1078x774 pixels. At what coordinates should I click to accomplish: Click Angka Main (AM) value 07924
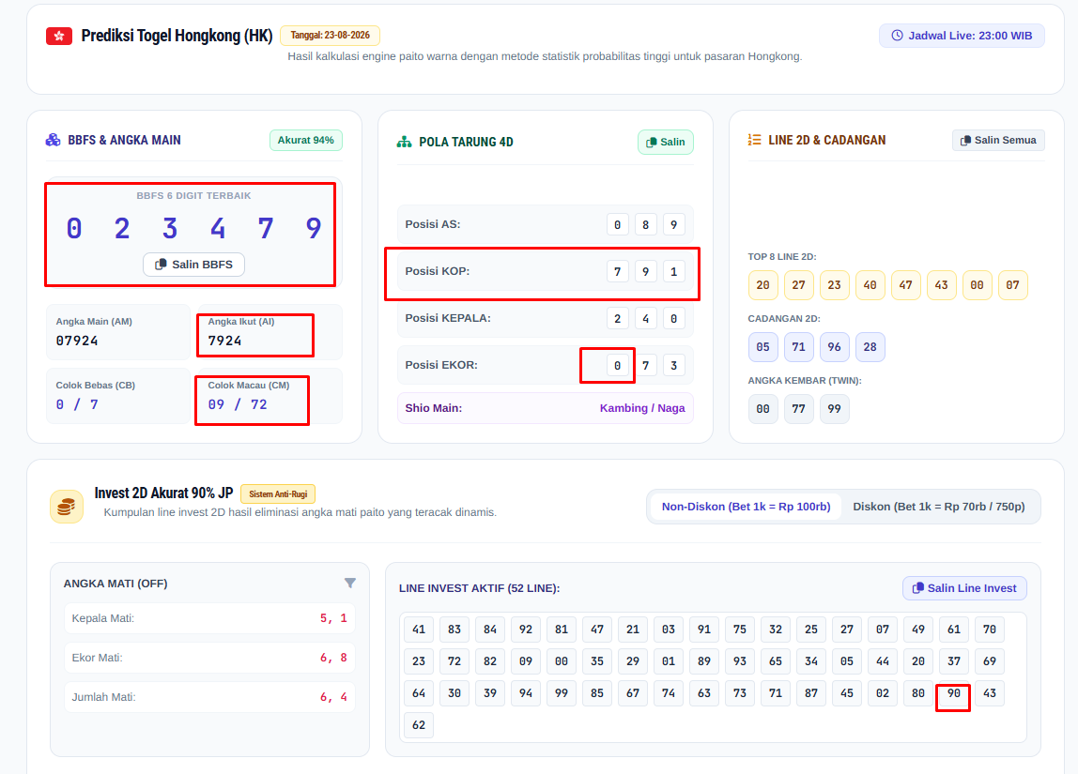[77, 341]
